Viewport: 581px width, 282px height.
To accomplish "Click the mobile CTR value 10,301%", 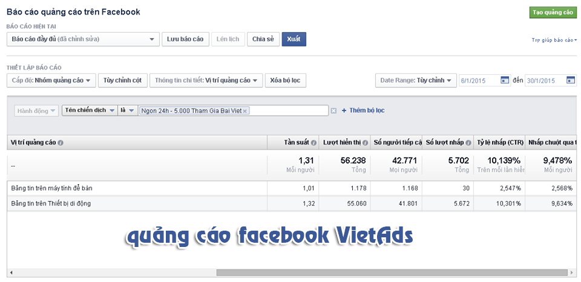I will pyautogui.click(x=508, y=203).
